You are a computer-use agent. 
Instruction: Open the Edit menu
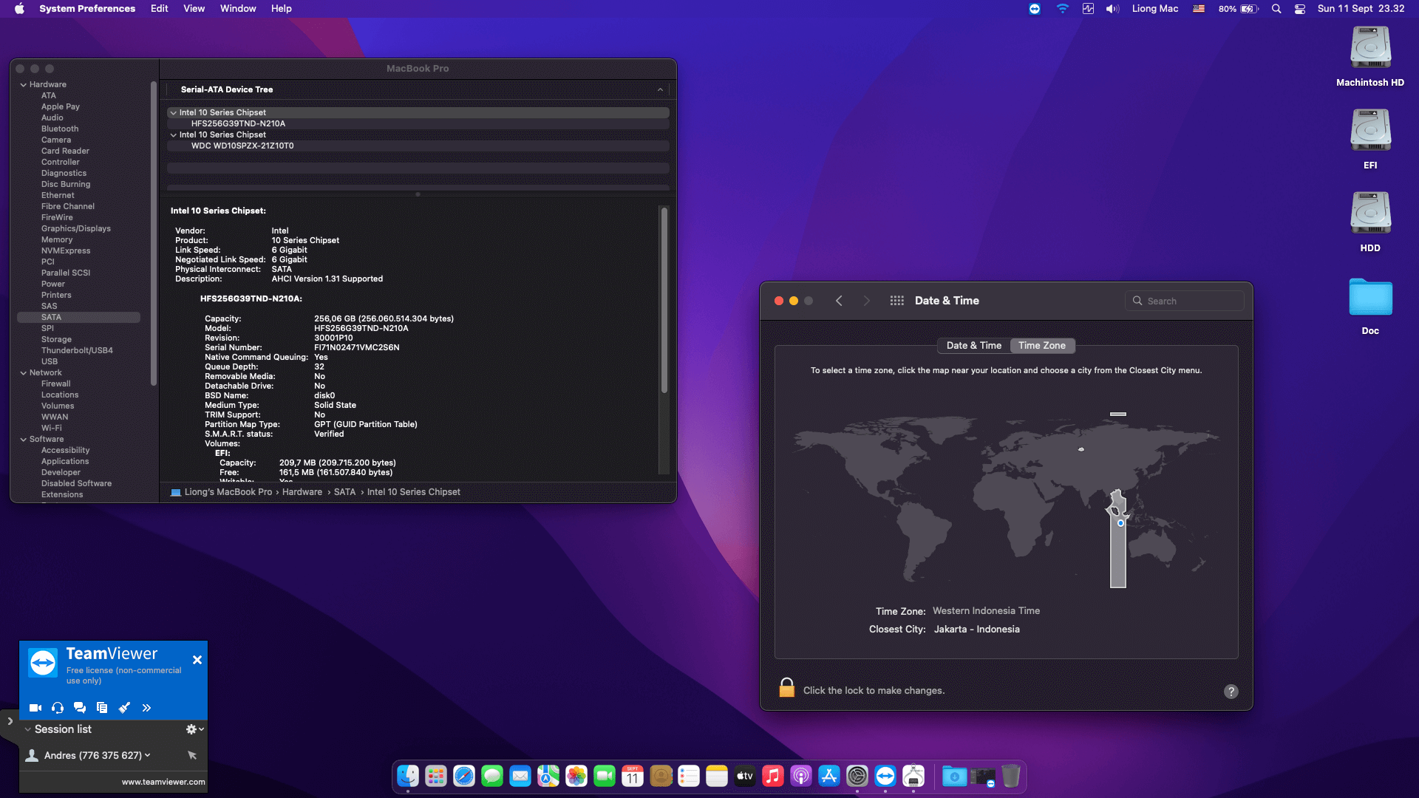point(159,9)
